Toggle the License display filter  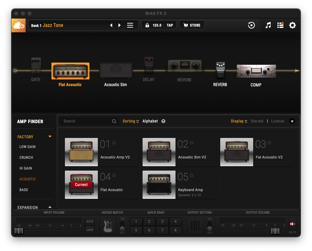[x=278, y=121]
